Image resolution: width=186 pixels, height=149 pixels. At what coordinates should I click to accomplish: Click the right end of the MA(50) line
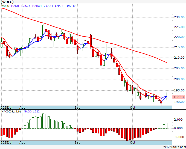[166, 62]
